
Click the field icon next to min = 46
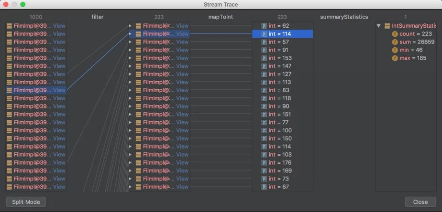(x=395, y=50)
